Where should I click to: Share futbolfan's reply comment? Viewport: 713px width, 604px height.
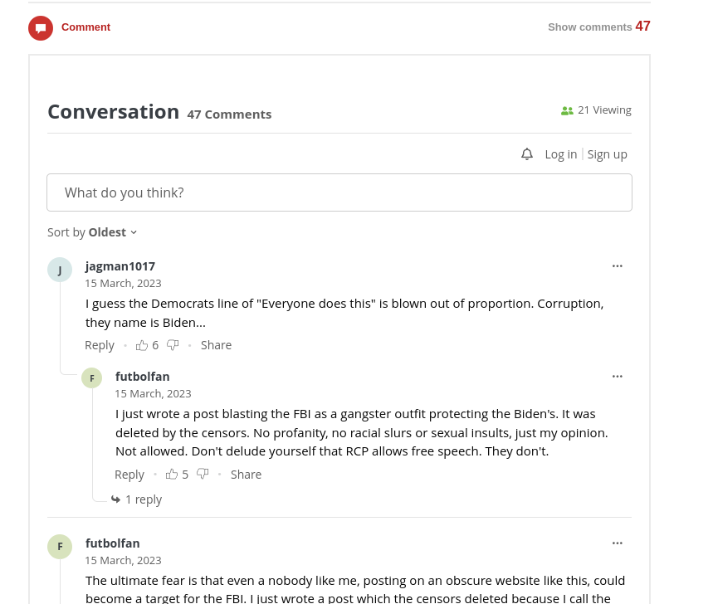246,475
